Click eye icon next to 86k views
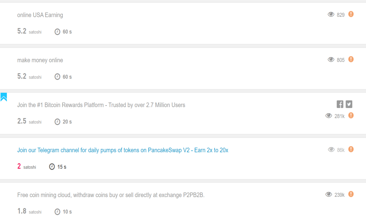The height and width of the screenshot is (216, 366). [x=331, y=149]
